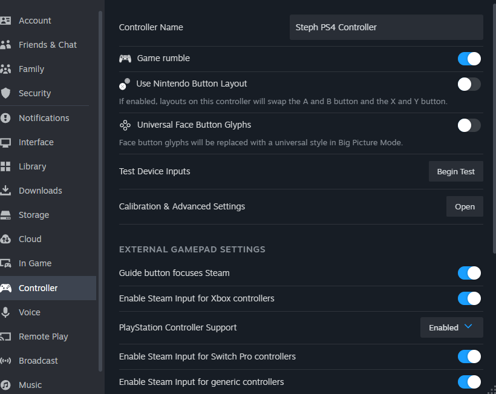Screen dimensions: 496x394
Task: Click the Storage drive icon
Action: point(5,215)
